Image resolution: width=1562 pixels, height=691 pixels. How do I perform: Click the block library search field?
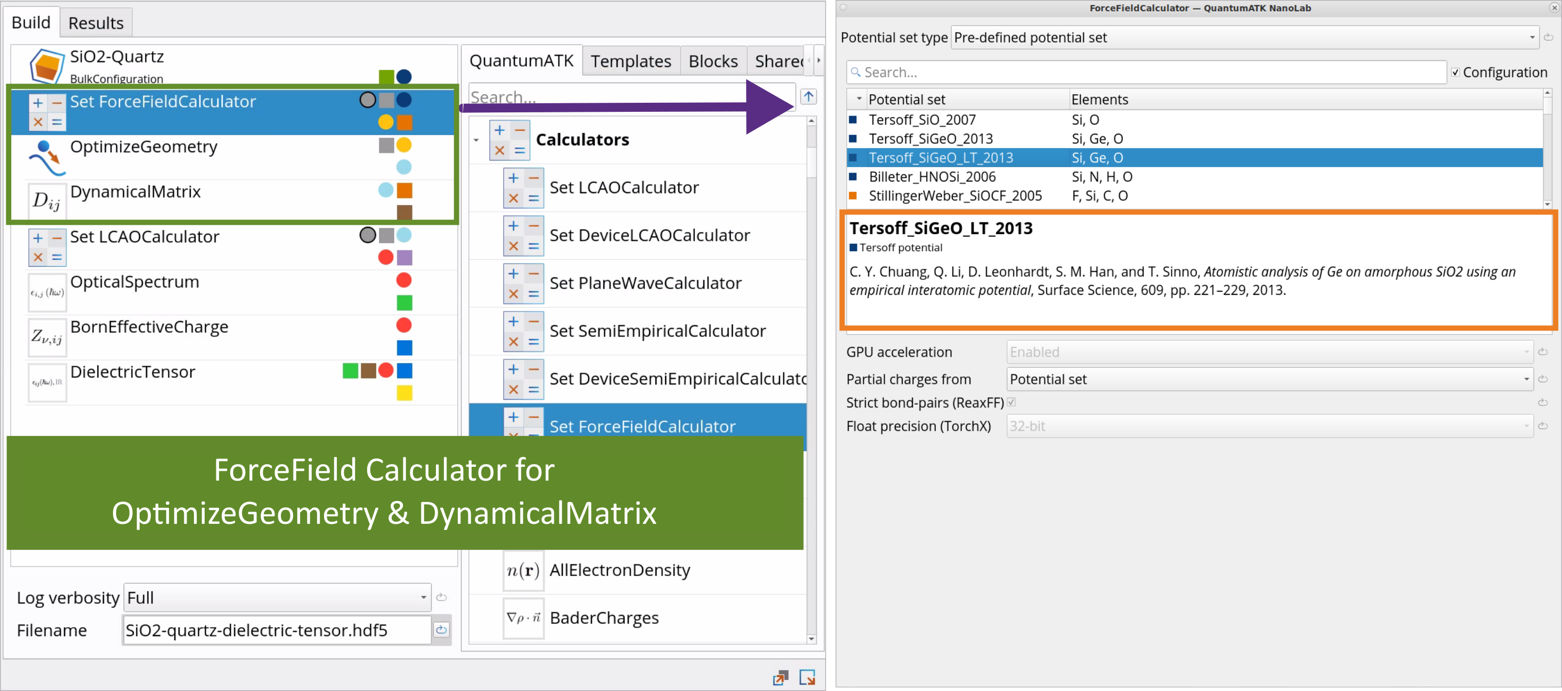[632, 97]
